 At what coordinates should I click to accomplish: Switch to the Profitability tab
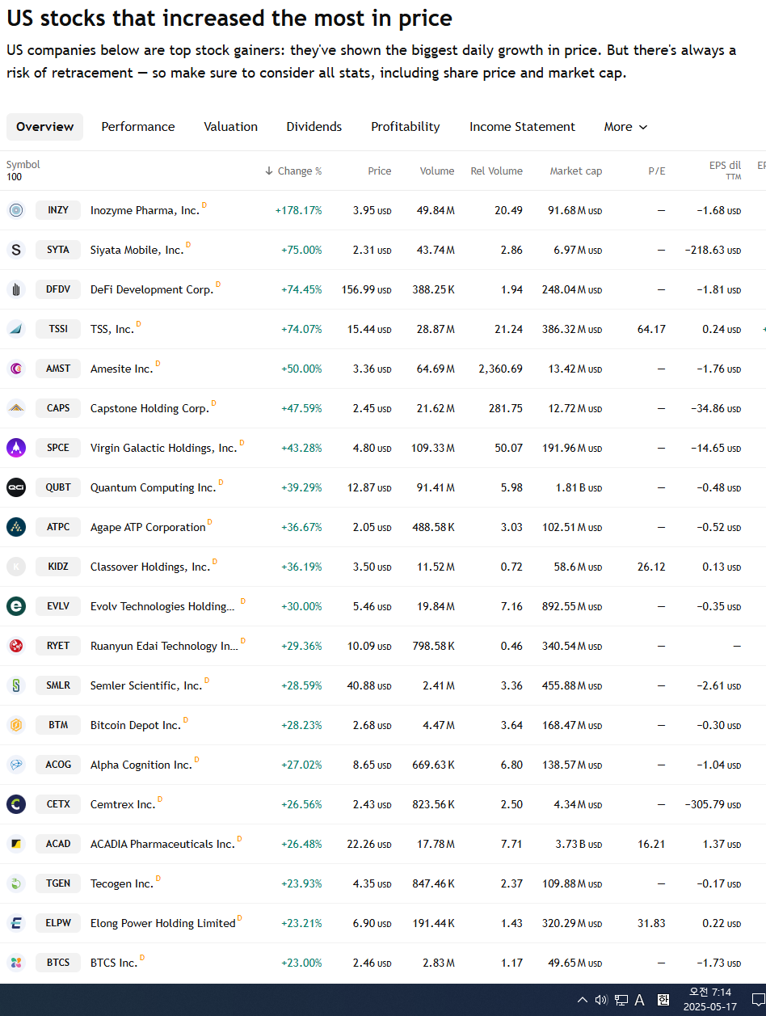pos(406,127)
